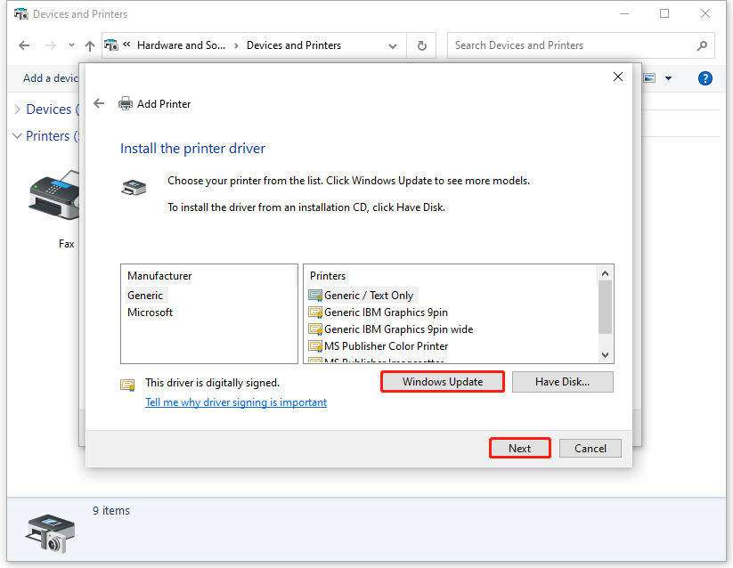Select the Fax printer icon
The width and height of the screenshot is (733, 568).
coord(55,196)
